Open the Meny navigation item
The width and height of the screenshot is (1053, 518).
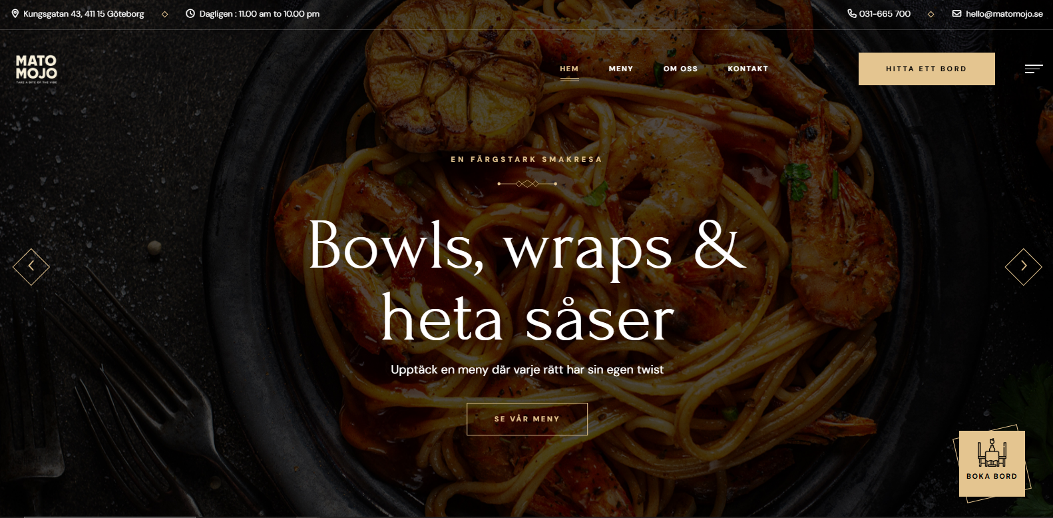(621, 69)
